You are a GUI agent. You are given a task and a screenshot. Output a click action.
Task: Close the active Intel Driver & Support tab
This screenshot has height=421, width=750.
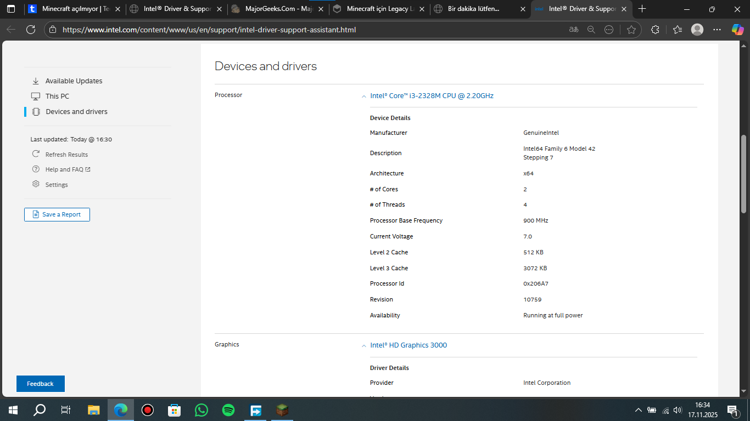click(625, 9)
